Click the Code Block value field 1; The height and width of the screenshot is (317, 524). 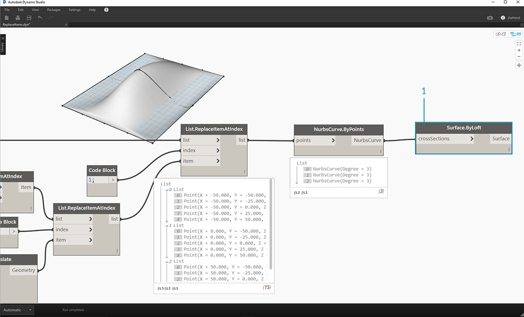98,179
